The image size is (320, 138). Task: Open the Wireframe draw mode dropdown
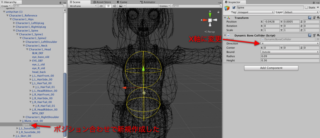point(83,6)
